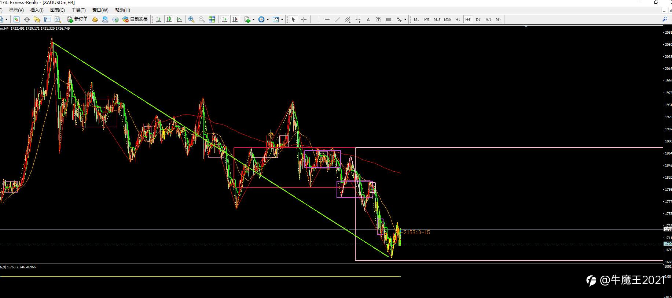Open the 插入(I) menu
The width and height of the screenshot is (672, 298).
pos(37,10)
